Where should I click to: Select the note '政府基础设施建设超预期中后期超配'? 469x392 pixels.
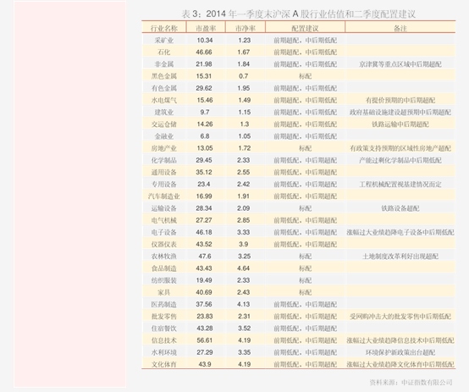tap(400, 113)
